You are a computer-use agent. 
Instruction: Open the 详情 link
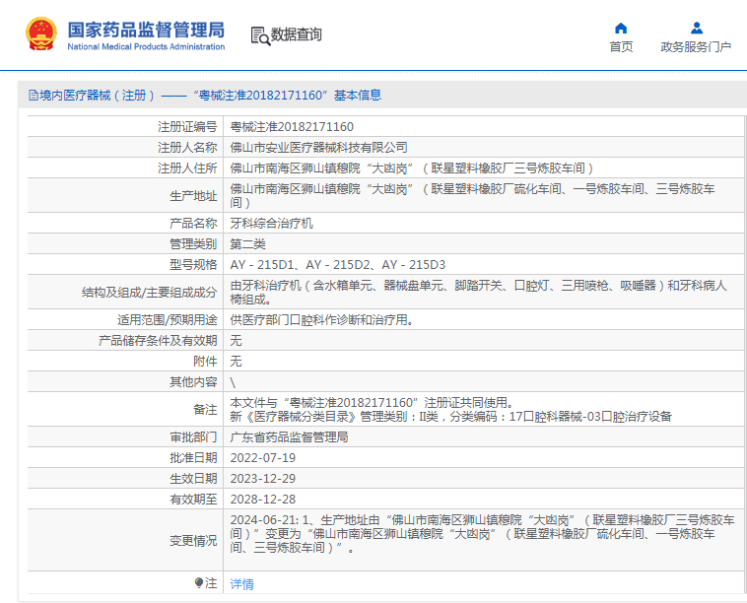(x=242, y=584)
